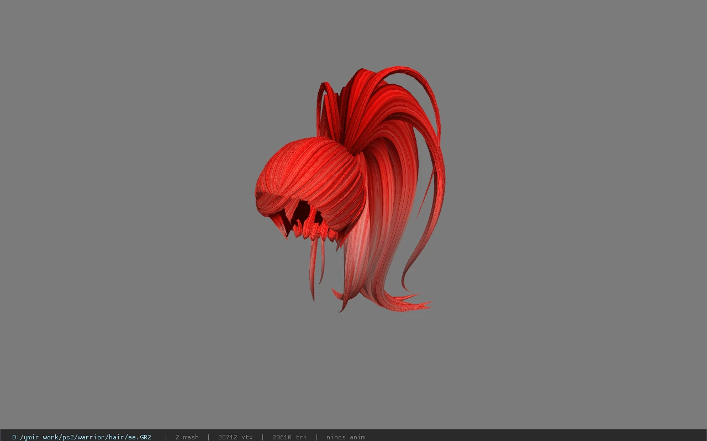Click the "2 mesh" status entry
The image size is (707, 441).
coord(187,437)
